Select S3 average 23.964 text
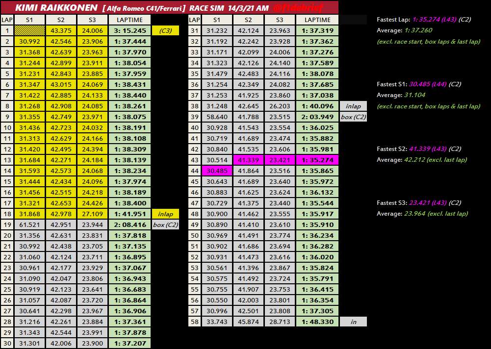Screen dimensions: 491x349 [x=414, y=214]
